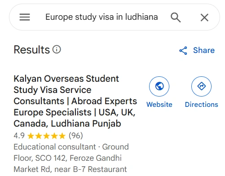225x176 pixels.
Task: Open Kalyan Overseas Student Study Visa listing
Action: (75, 101)
